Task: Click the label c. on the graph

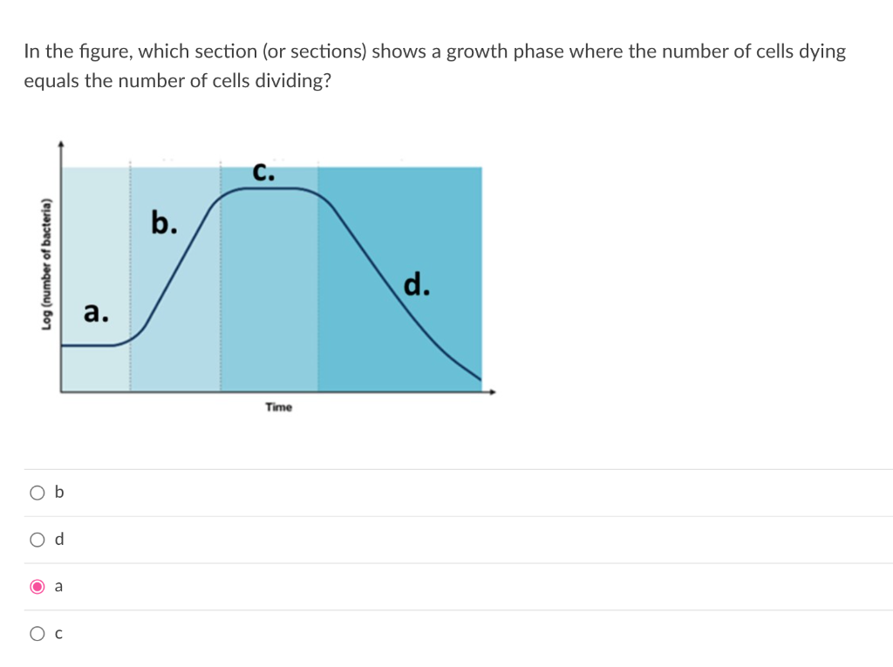Action: coord(264,172)
